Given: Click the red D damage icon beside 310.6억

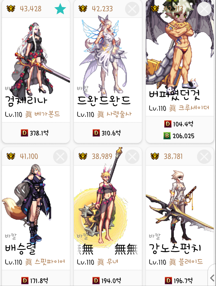Looking at the screenshot, I should click(96, 133).
